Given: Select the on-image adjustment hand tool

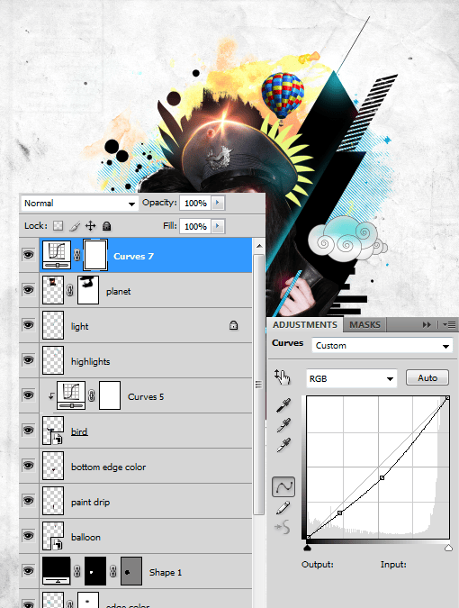Looking at the screenshot, I should point(282,377).
